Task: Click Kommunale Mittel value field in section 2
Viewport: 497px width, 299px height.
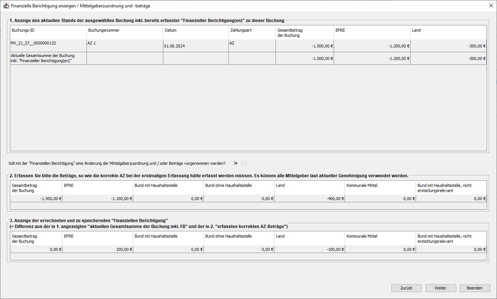Action: click(x=380, y=199)
